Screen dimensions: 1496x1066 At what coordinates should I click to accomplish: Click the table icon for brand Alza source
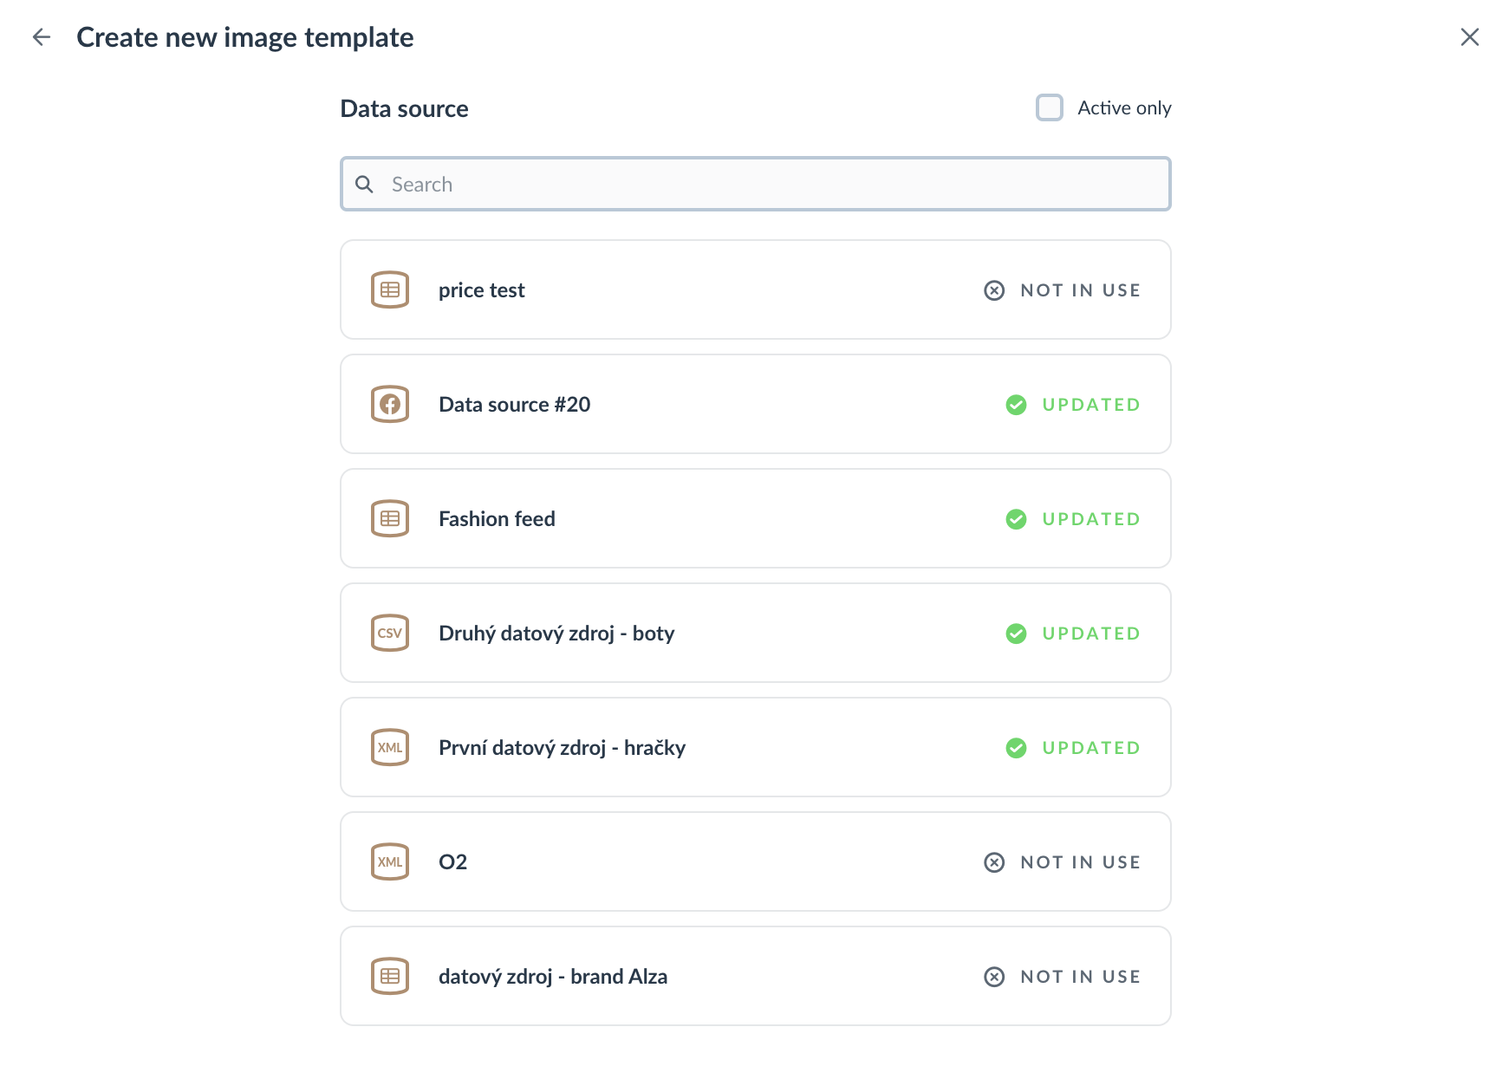(390, 976)
